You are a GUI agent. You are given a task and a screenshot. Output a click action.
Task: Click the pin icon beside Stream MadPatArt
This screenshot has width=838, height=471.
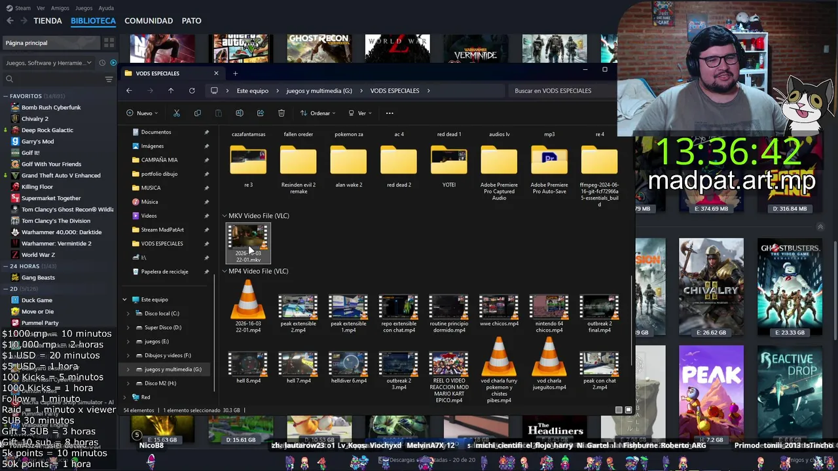click(x=207, y=230)
